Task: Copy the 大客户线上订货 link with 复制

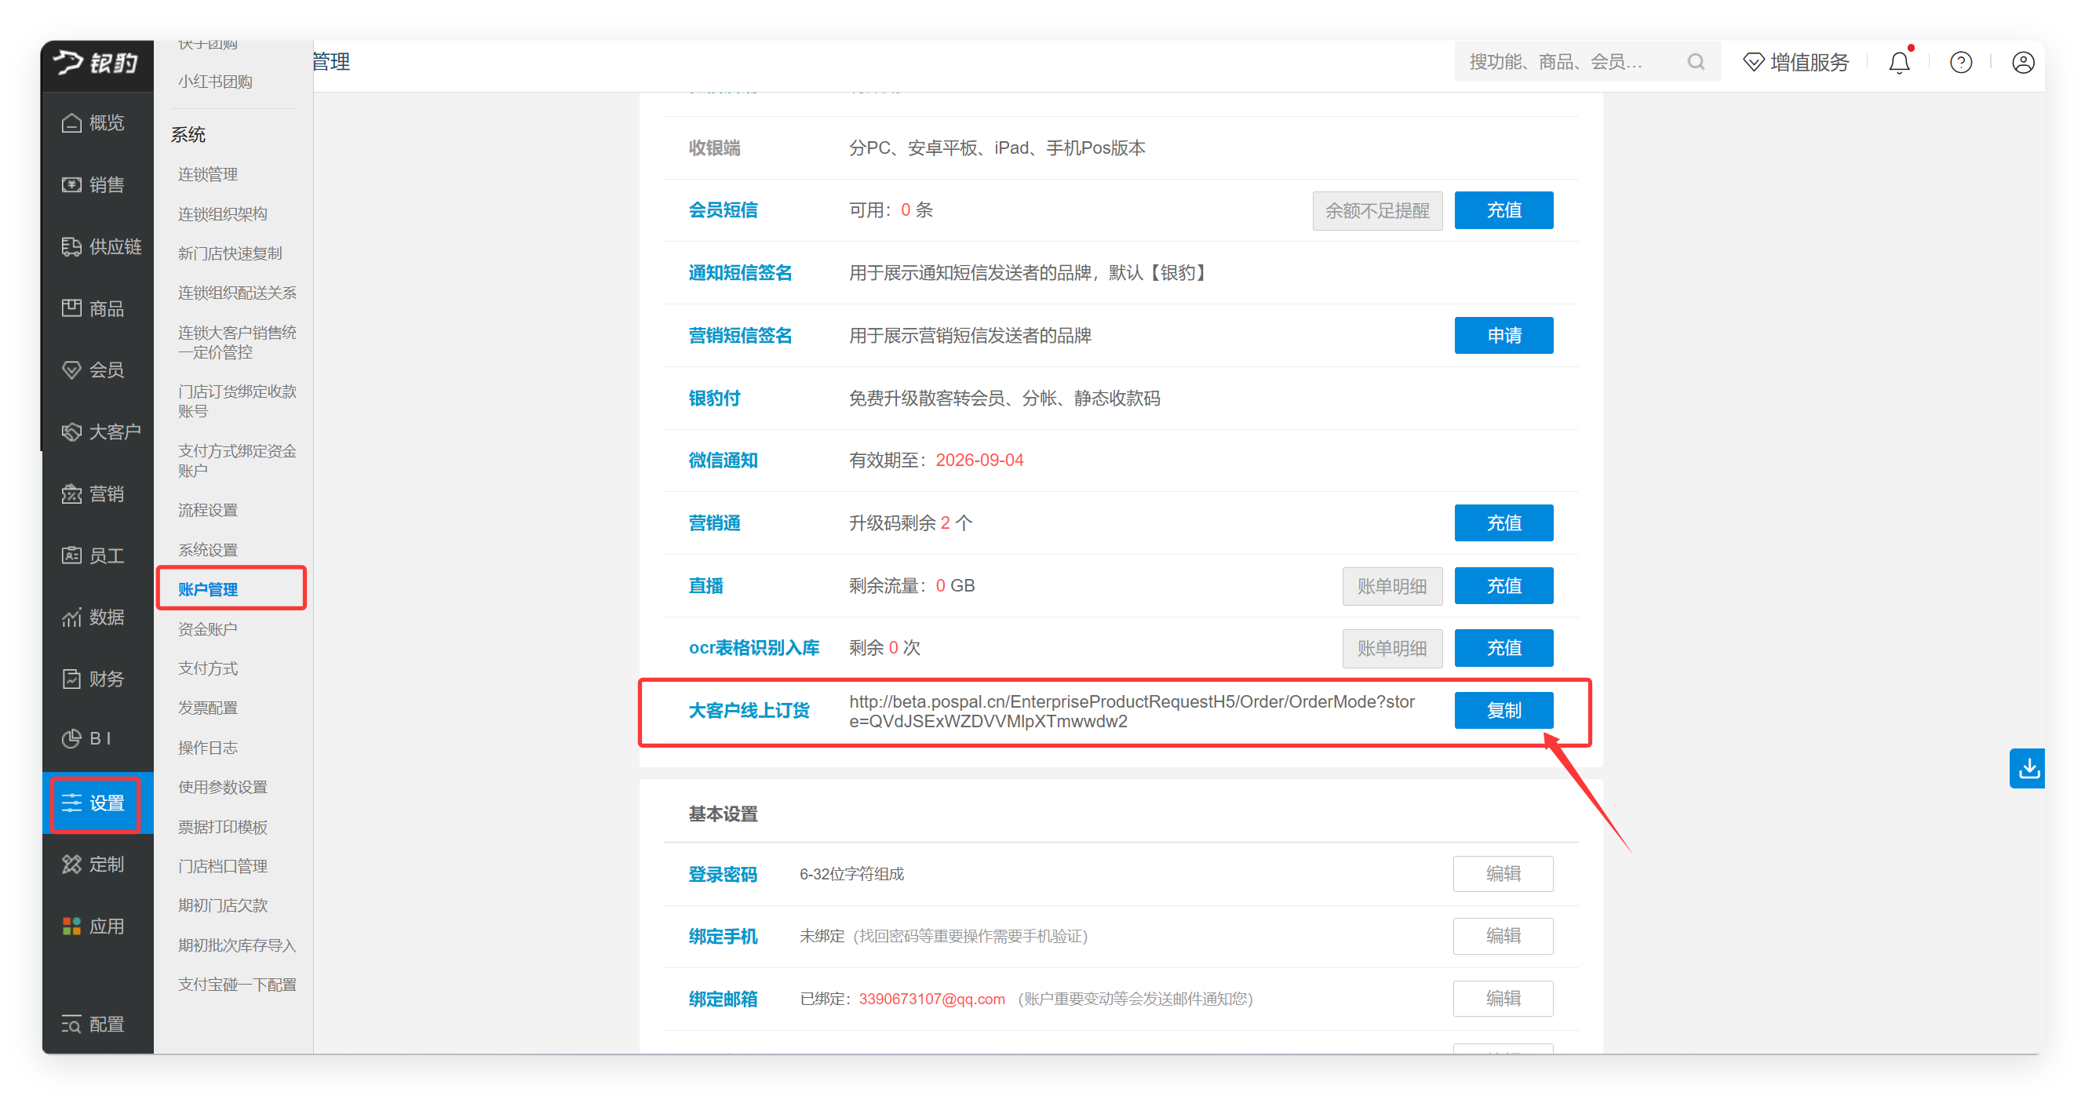Action: click(1504, 710)
